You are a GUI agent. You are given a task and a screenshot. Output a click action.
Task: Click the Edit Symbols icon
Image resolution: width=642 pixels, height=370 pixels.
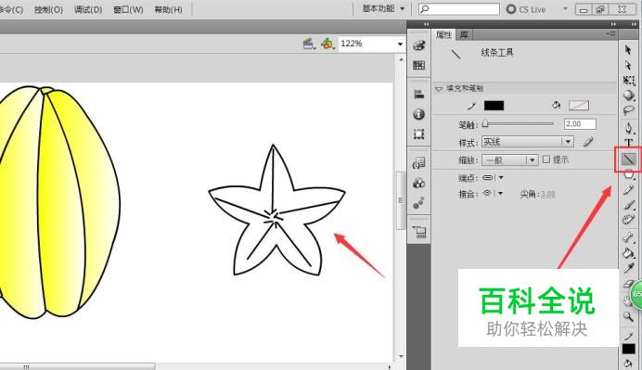click(327, 44)
